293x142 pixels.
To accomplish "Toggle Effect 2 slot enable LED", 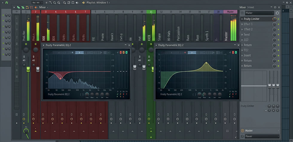I will pos(278,30).
